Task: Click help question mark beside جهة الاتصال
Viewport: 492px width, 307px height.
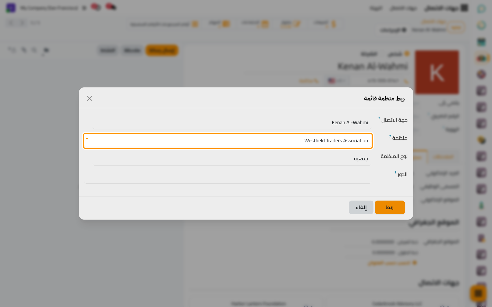Action: click(379, 118)
